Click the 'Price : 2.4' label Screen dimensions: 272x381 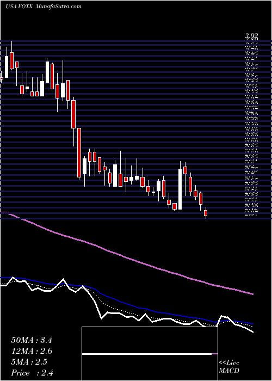point(32,373)
